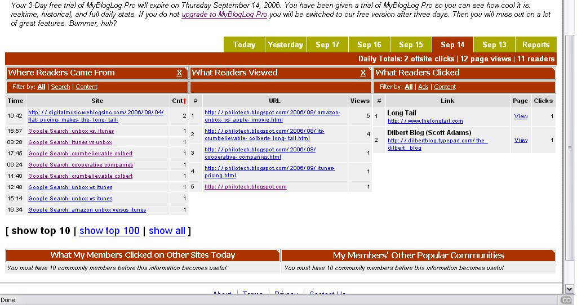
Task: Click show top 100
Action: coord(109,231)
